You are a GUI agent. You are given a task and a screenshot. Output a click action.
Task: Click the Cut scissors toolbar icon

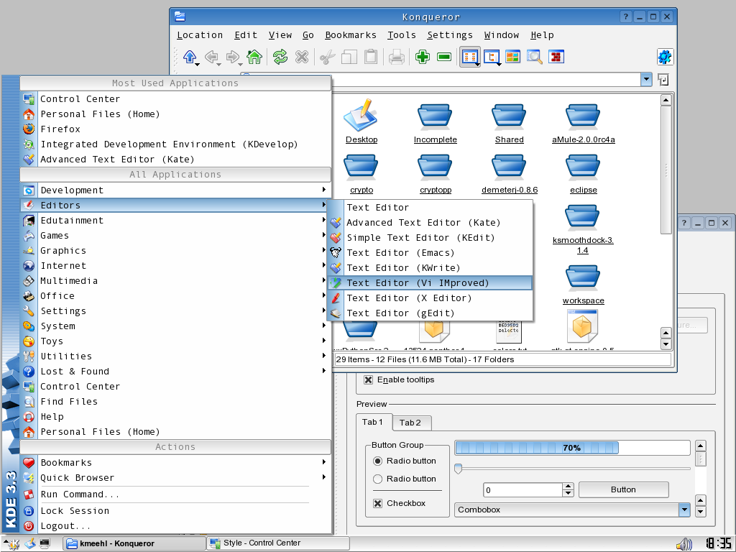click(x=328, y=57)
